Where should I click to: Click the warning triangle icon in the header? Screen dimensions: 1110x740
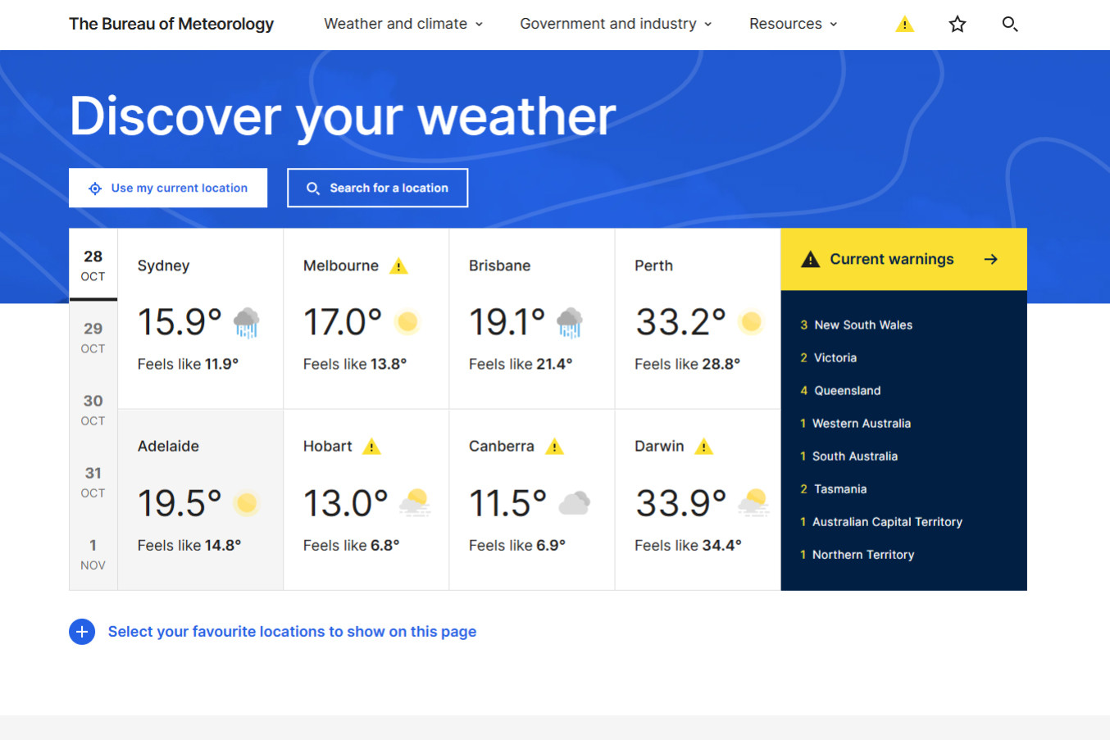click(904, 24)
